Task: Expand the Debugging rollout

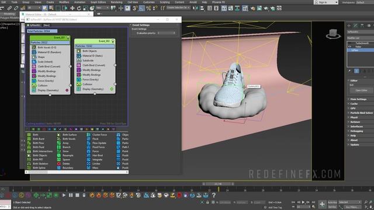Action: pos(356,131)
